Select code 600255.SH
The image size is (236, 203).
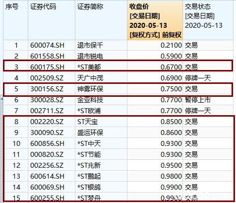tap(47, 198)
